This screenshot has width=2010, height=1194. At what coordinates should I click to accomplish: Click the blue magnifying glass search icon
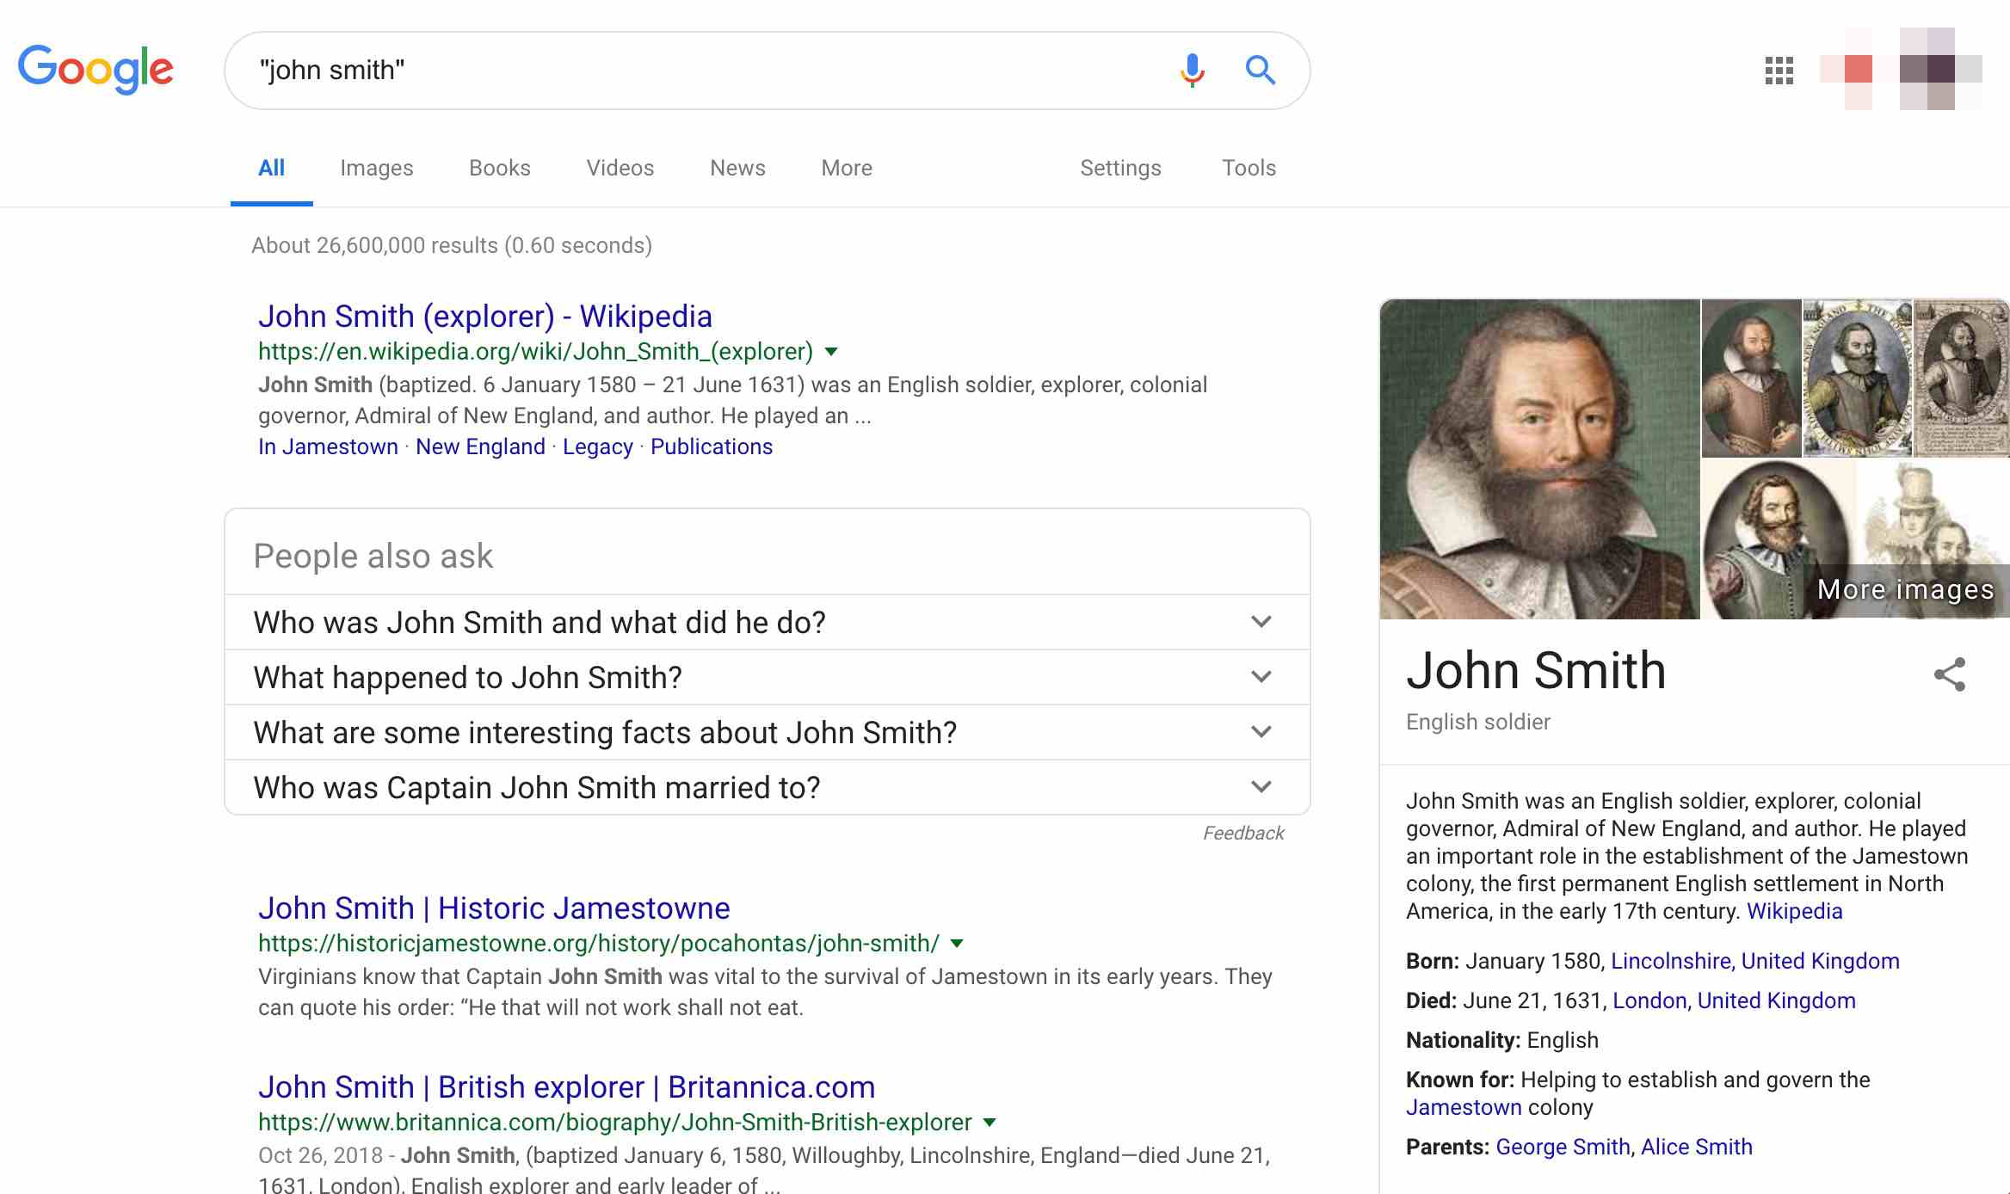[x=1261, y=70]
